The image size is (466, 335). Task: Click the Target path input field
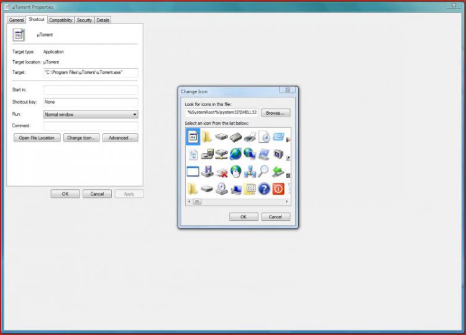click(91, 73)
